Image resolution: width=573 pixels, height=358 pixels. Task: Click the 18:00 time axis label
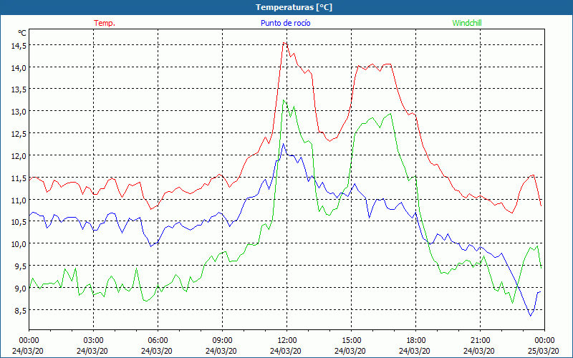[416, 341]
